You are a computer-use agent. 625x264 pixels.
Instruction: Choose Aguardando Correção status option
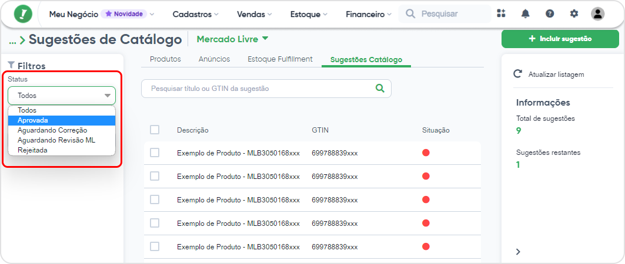62,130
